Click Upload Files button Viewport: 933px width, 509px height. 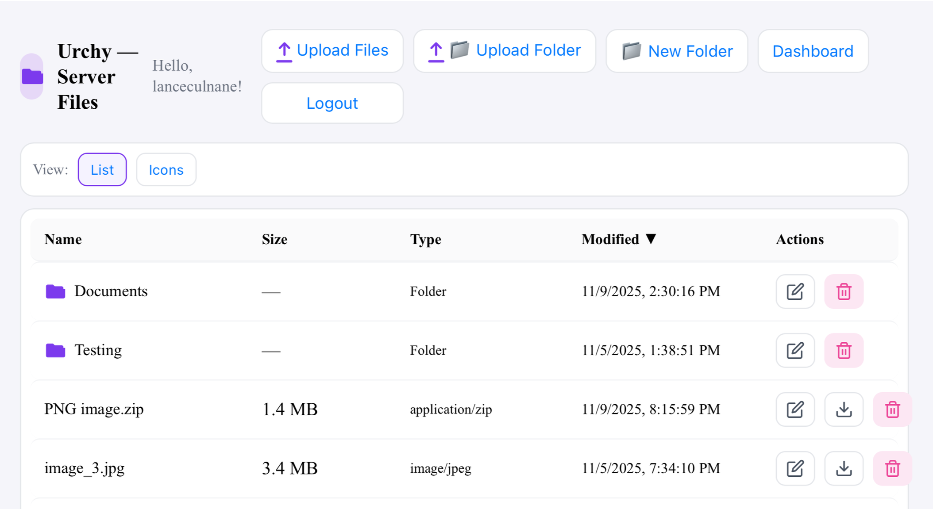332,51
